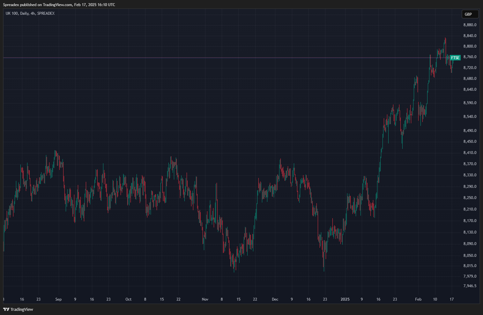Click the GBP currency button
Image resolution: width=483 pixels, height=315 pixels.
(470, 14)
